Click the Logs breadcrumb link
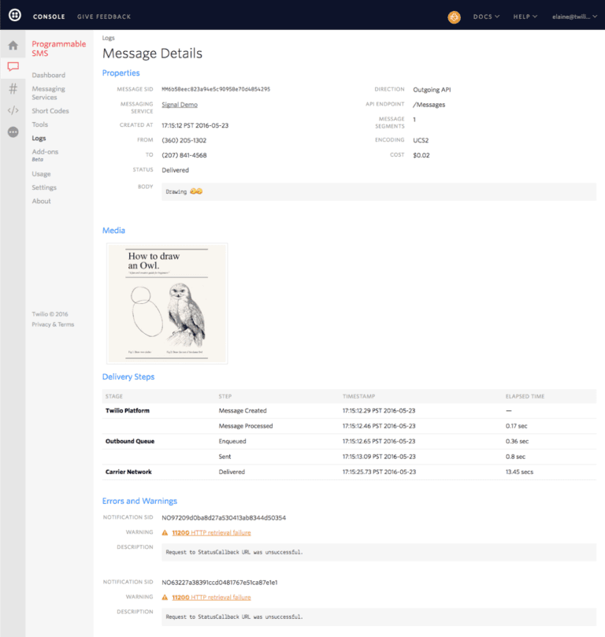605x637 pixels. click(x=109, y=37)
